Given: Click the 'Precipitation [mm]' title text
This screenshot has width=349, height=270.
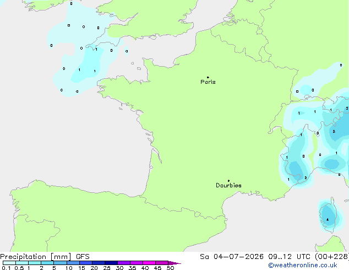Looking at the screenshot, I should [36, 257].
